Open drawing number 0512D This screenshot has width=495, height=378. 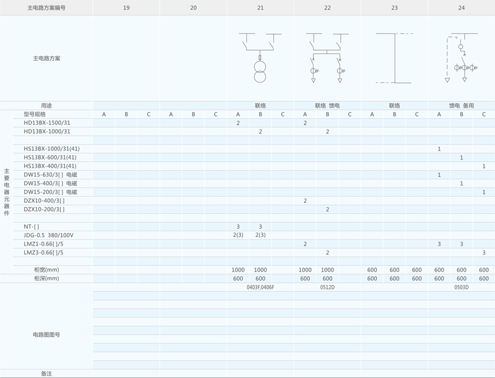(x=327, y=288)
